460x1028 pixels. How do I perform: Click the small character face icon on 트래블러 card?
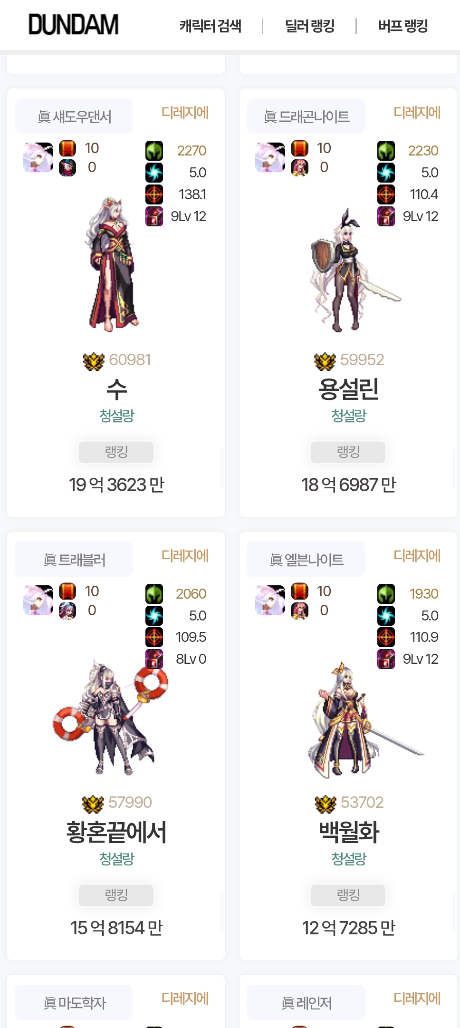tap(67, 611)
